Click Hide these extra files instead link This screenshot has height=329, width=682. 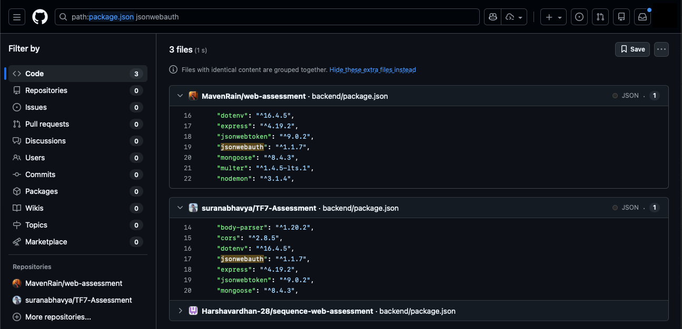point(373,69)
